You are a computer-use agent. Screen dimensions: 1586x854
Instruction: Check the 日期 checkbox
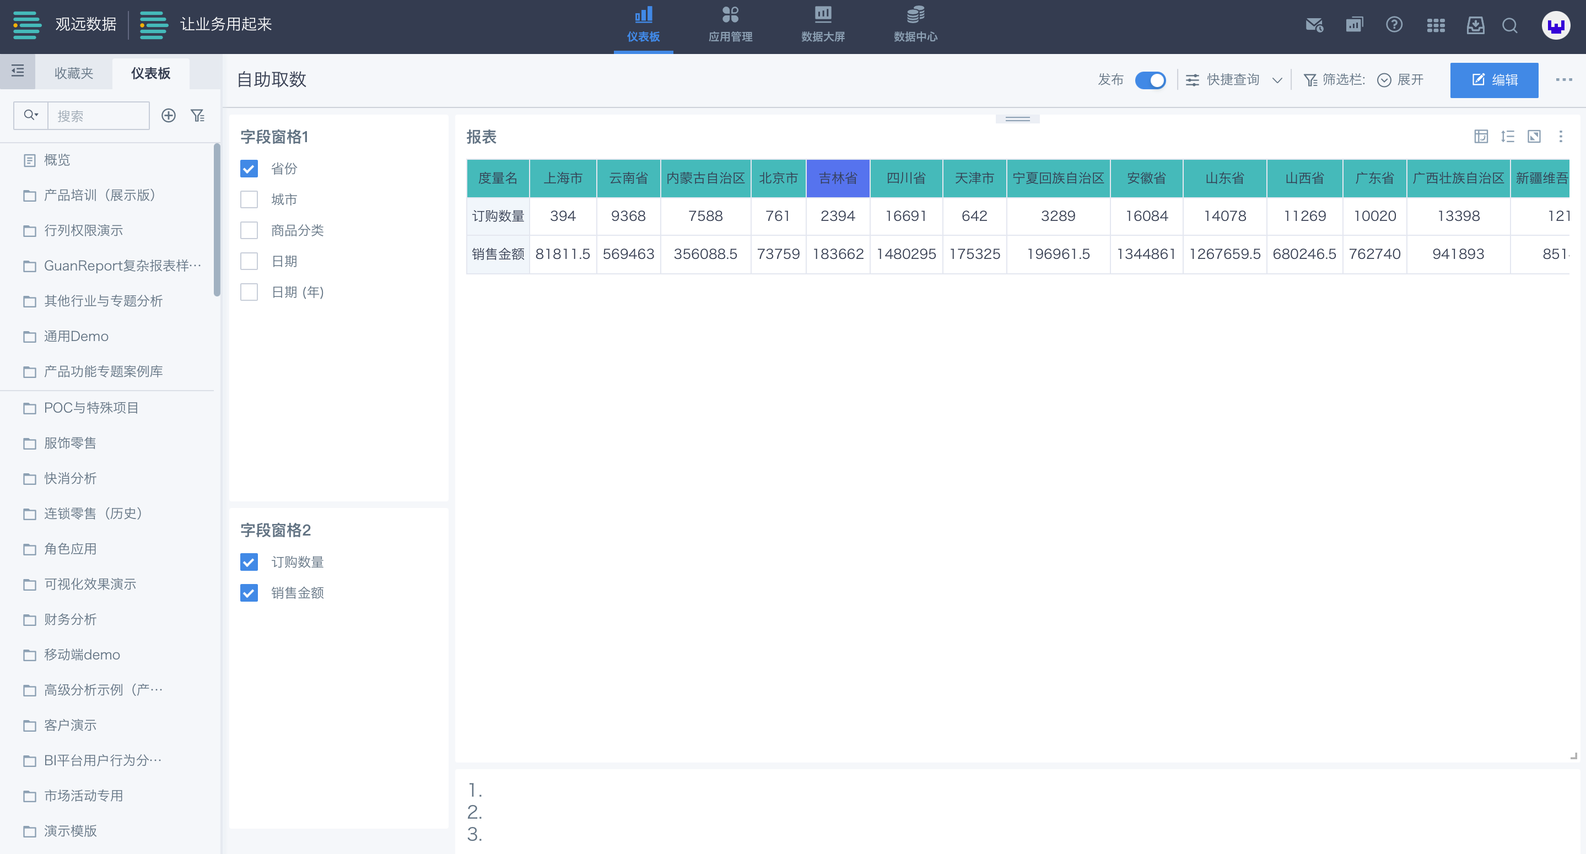point(249,261)
